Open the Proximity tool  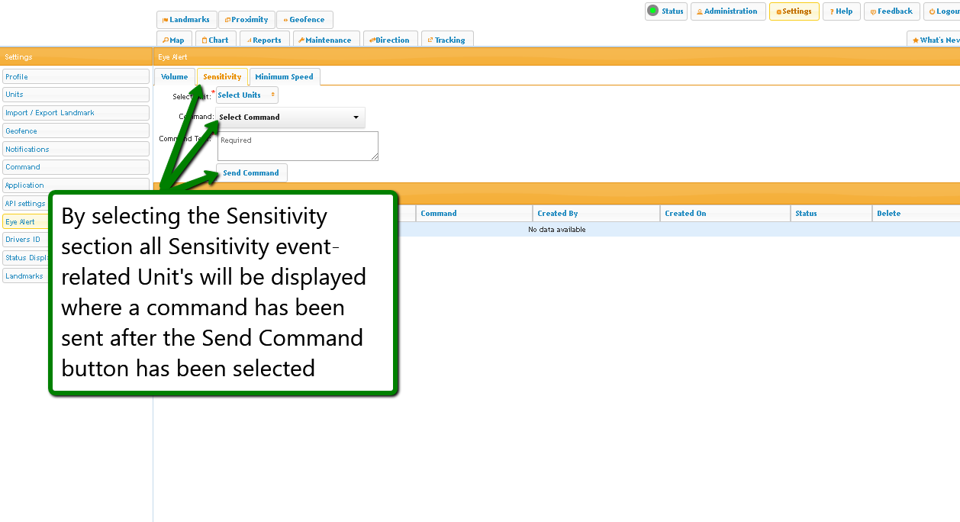(246, 20)
